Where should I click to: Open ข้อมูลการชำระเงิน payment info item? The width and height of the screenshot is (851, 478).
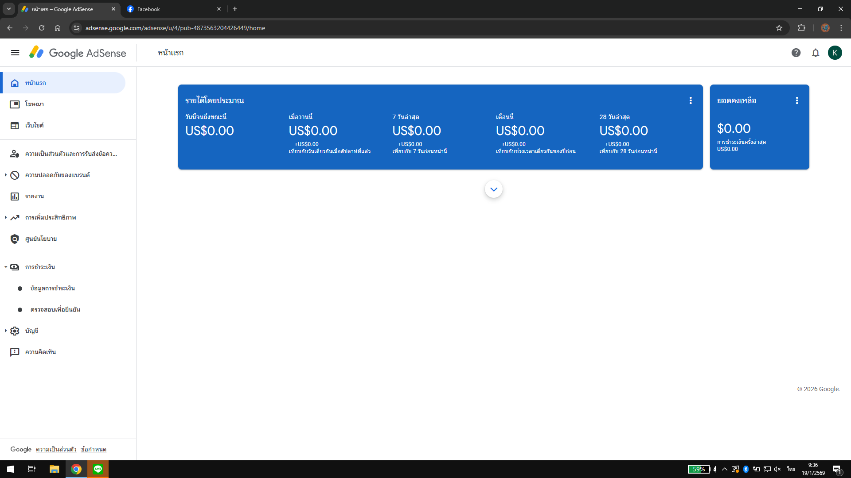[52, 288]
